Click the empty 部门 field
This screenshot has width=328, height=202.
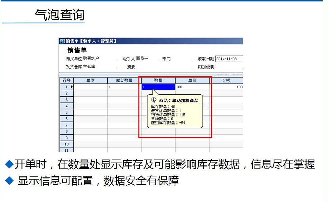182,59
